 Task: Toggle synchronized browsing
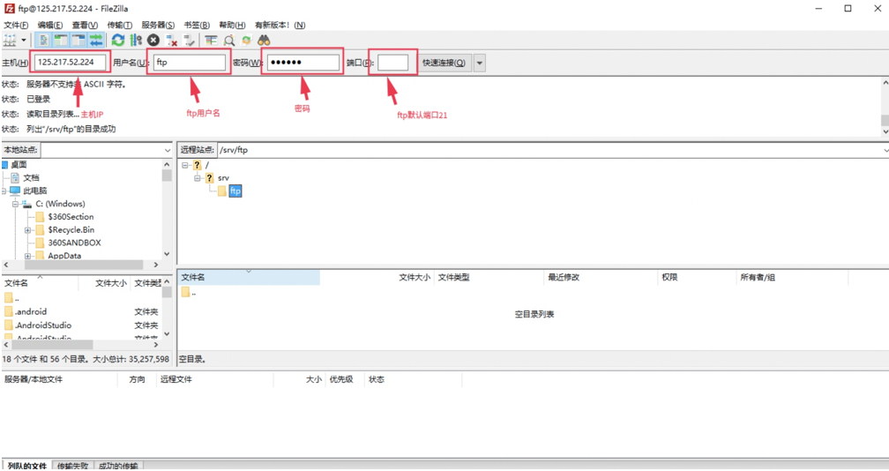246,41
